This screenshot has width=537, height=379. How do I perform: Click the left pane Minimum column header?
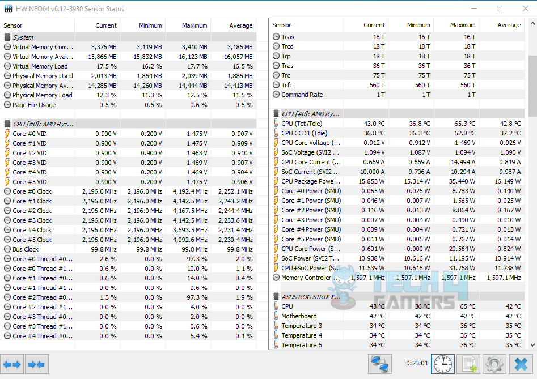pos(143,25)
